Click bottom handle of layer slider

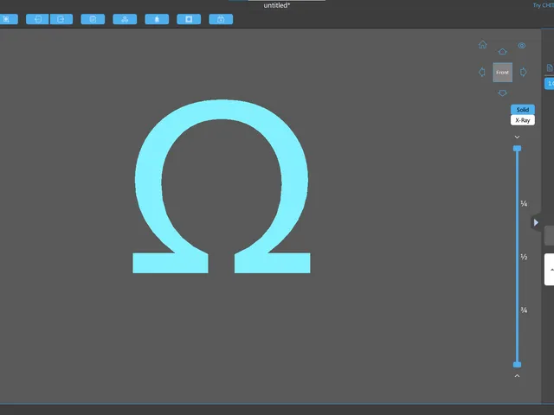(517, 365)
